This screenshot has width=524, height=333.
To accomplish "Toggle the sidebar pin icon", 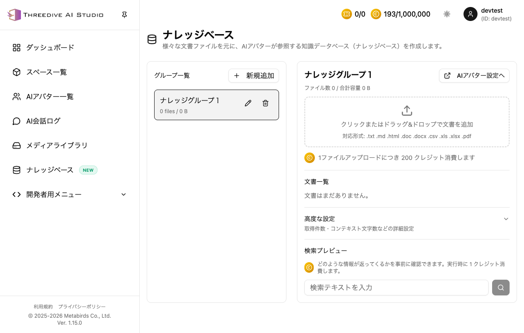I will [124, 15].
